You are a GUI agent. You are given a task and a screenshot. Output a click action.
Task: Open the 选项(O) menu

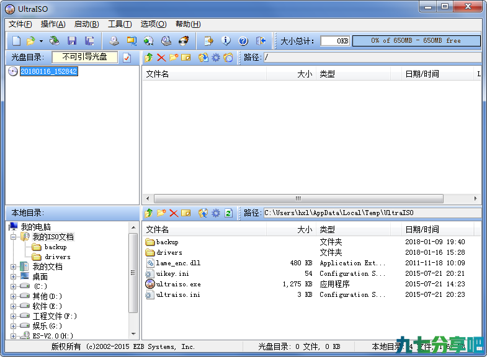pos(153,24)
